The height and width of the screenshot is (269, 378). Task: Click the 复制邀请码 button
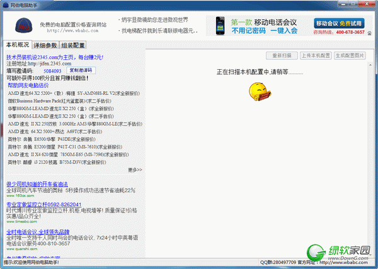[x=81, y=70]
